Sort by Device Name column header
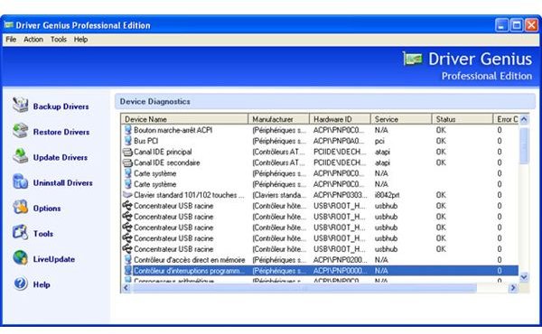542x334 pixels. coord(184,119)
